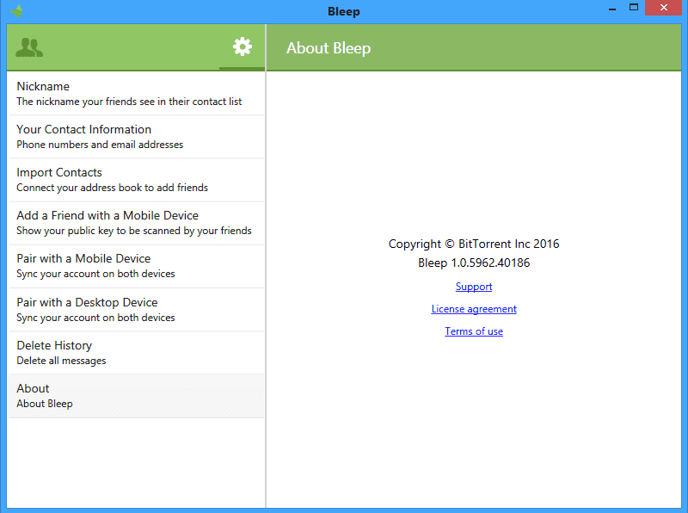Open Your Contact Information settings
Image resolution: width=688 pixels, height=513 pixels.
point(137,137)
